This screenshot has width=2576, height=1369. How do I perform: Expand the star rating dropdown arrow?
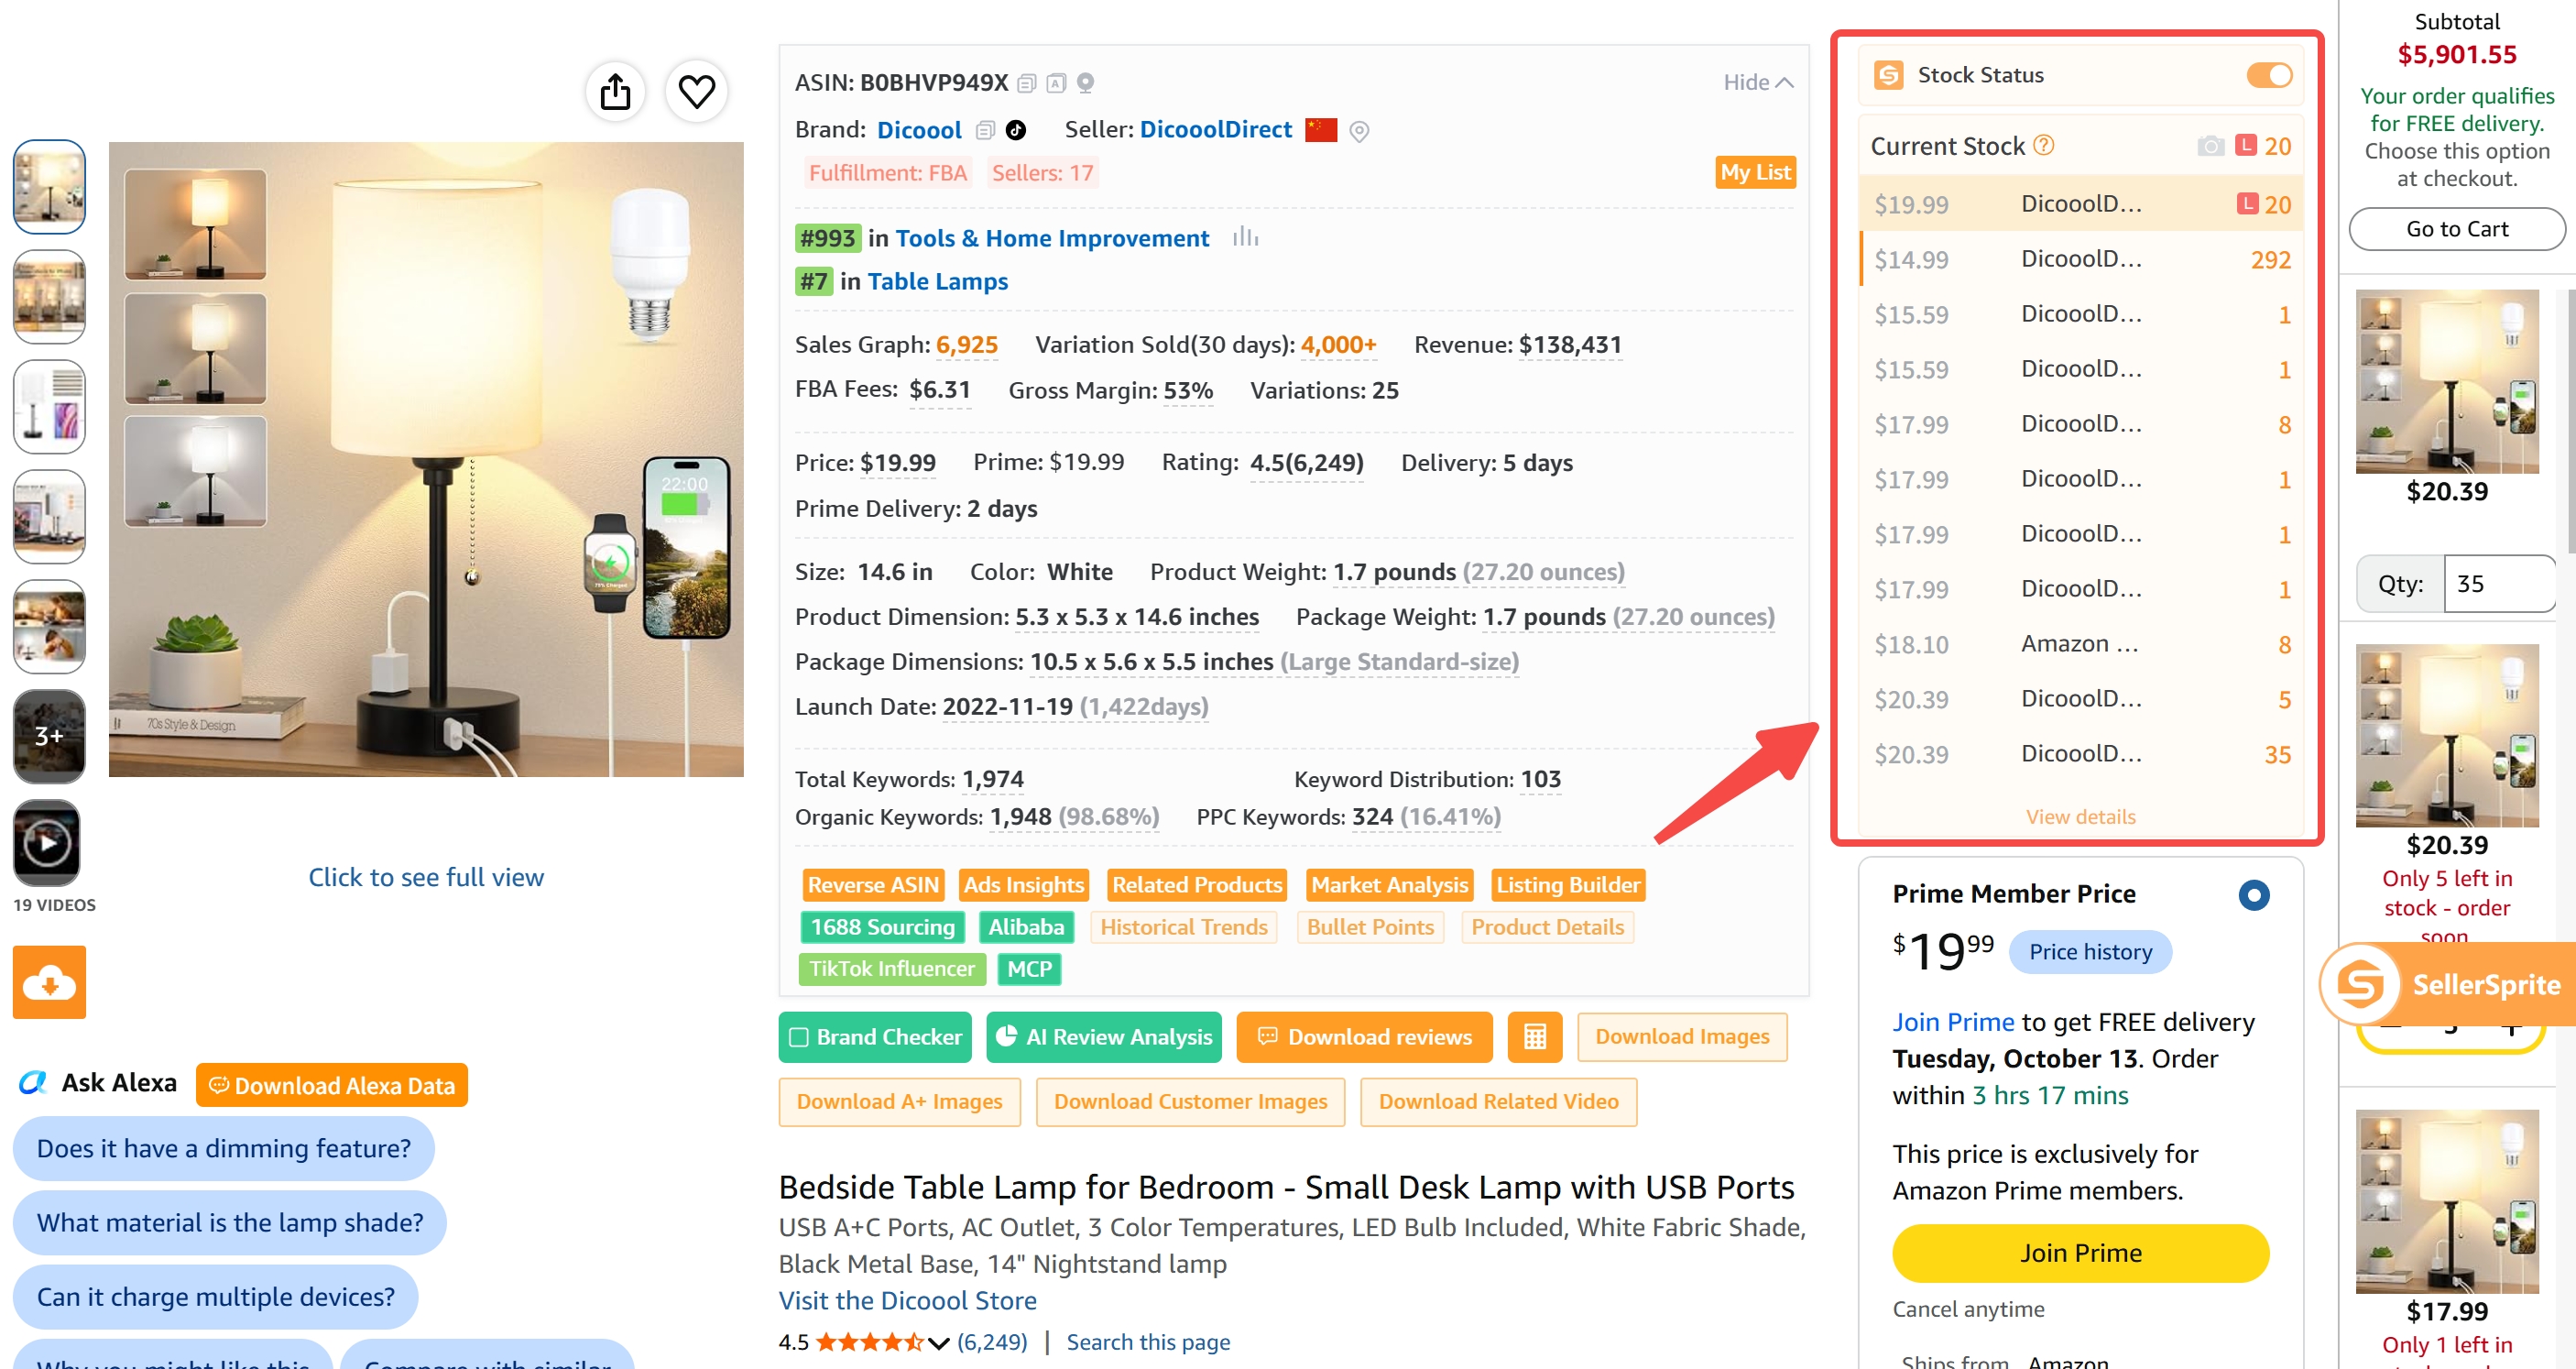click(x=938, y=1343)
